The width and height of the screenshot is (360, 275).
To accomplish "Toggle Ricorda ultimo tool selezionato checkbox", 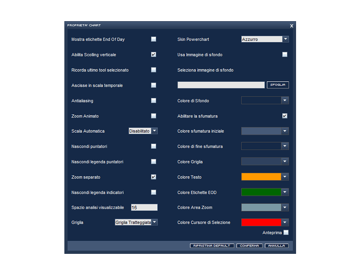I will click(154, 70).
